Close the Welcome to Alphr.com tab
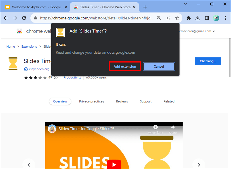The width and height of the screenshot is (231, 169). [x=66, y=7]
